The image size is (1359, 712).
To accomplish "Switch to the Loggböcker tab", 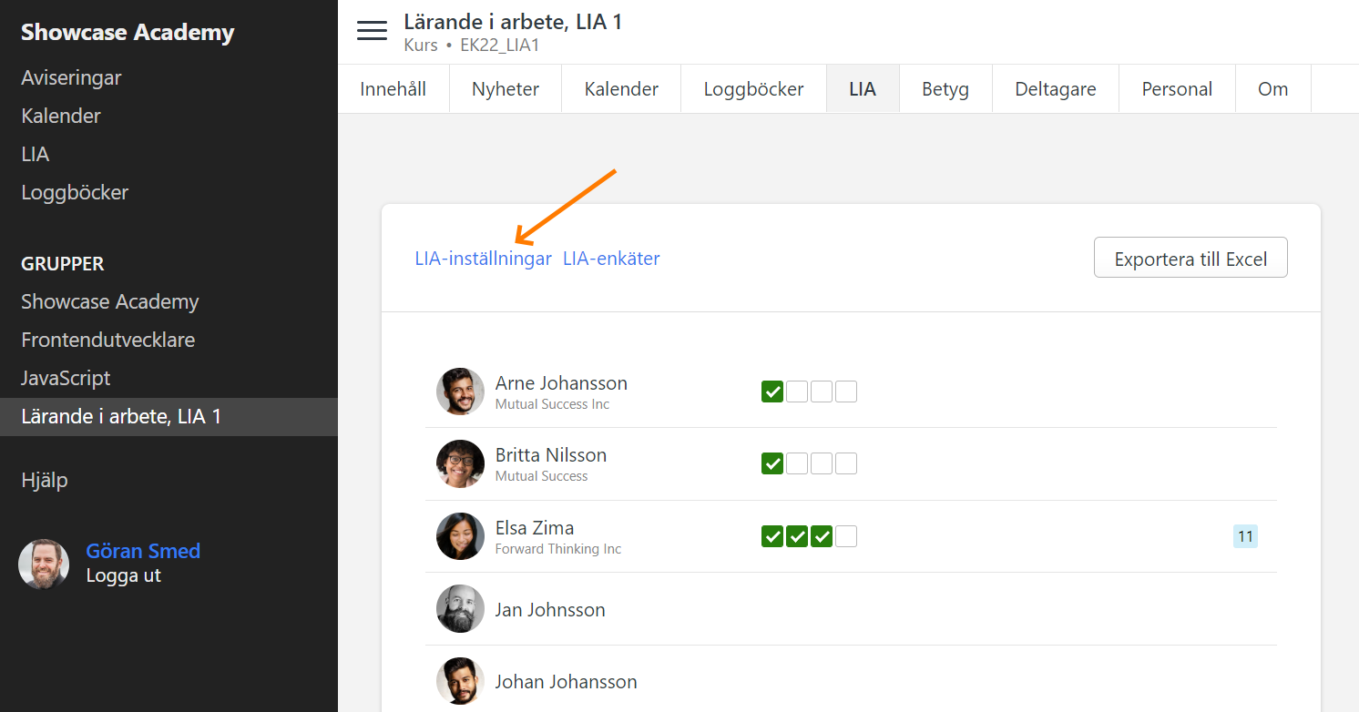I will 753,89.
